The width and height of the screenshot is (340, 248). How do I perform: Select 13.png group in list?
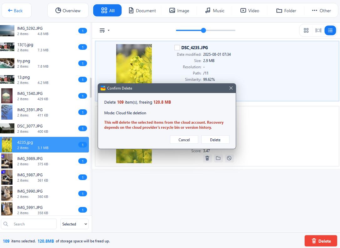coord(44,80)
